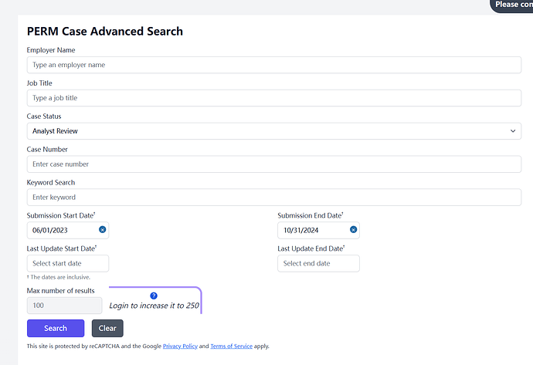
Task: Open the Google Privacy Policy link
Action: [180, 346]
